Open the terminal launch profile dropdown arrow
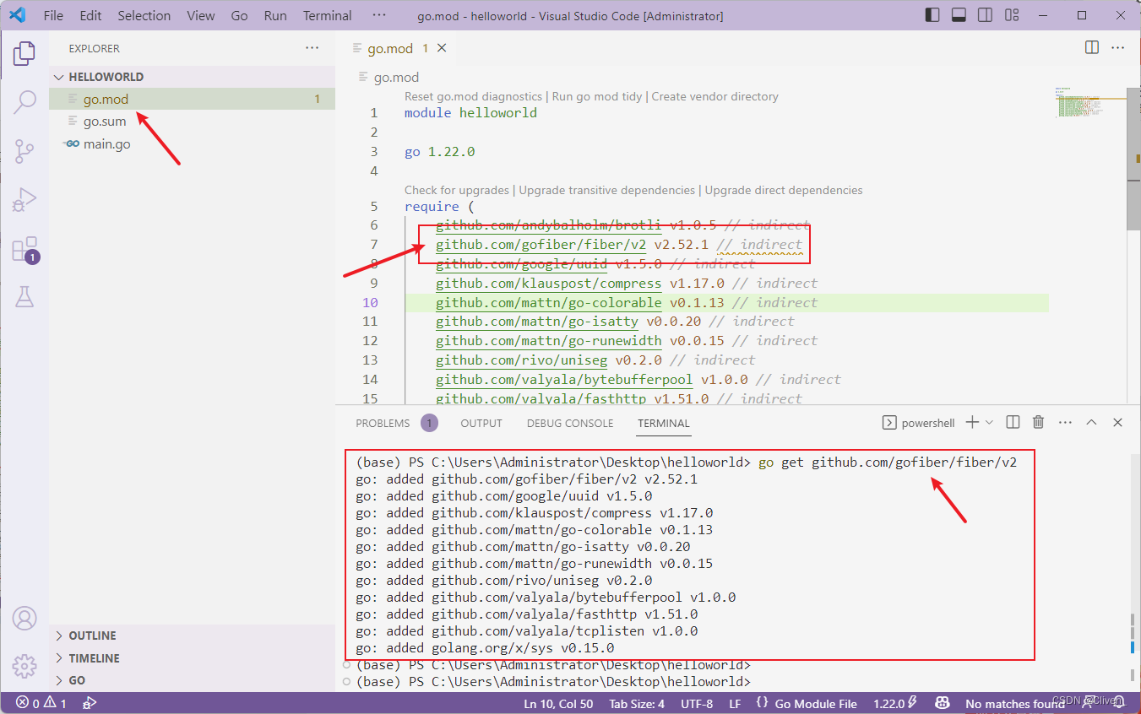Screen dimensions: 1141x714 [989, 423]
